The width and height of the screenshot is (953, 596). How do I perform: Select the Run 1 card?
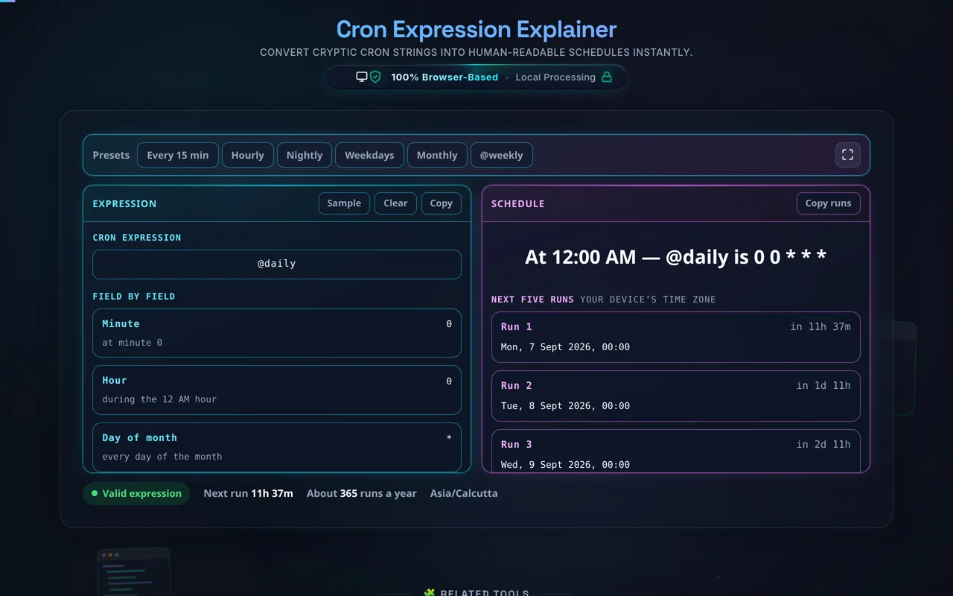676,337
